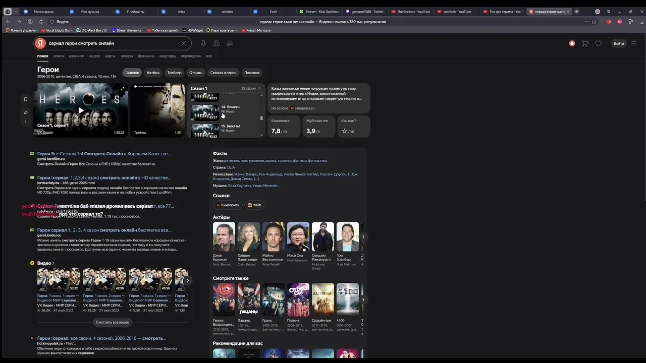Click Смотреть все видео button
646x363 pixels.
113,322
